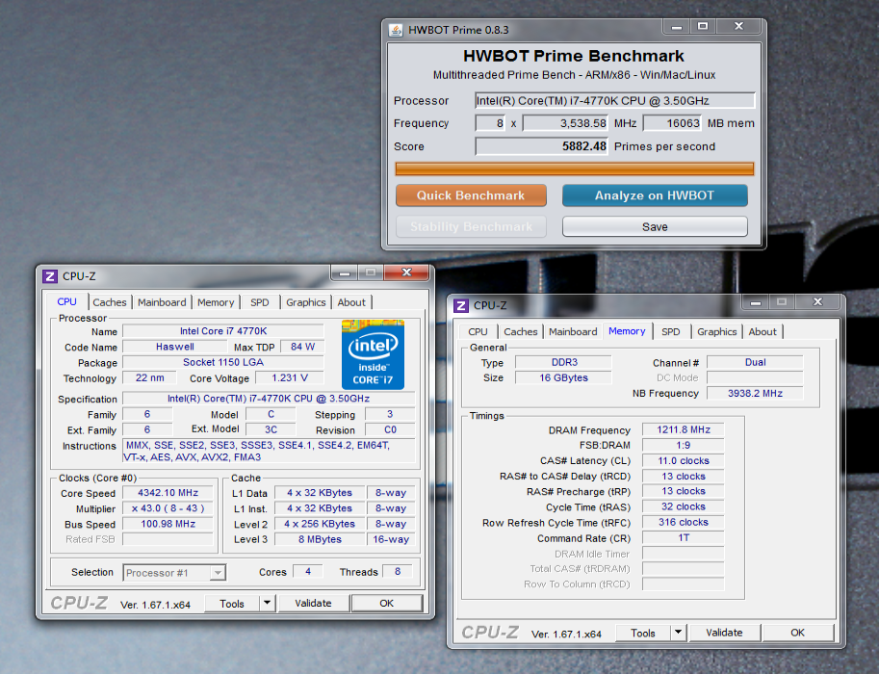
Task: Click Multiplier value x 43.0 ( 8 - 43 )
Action: (168, 508)
